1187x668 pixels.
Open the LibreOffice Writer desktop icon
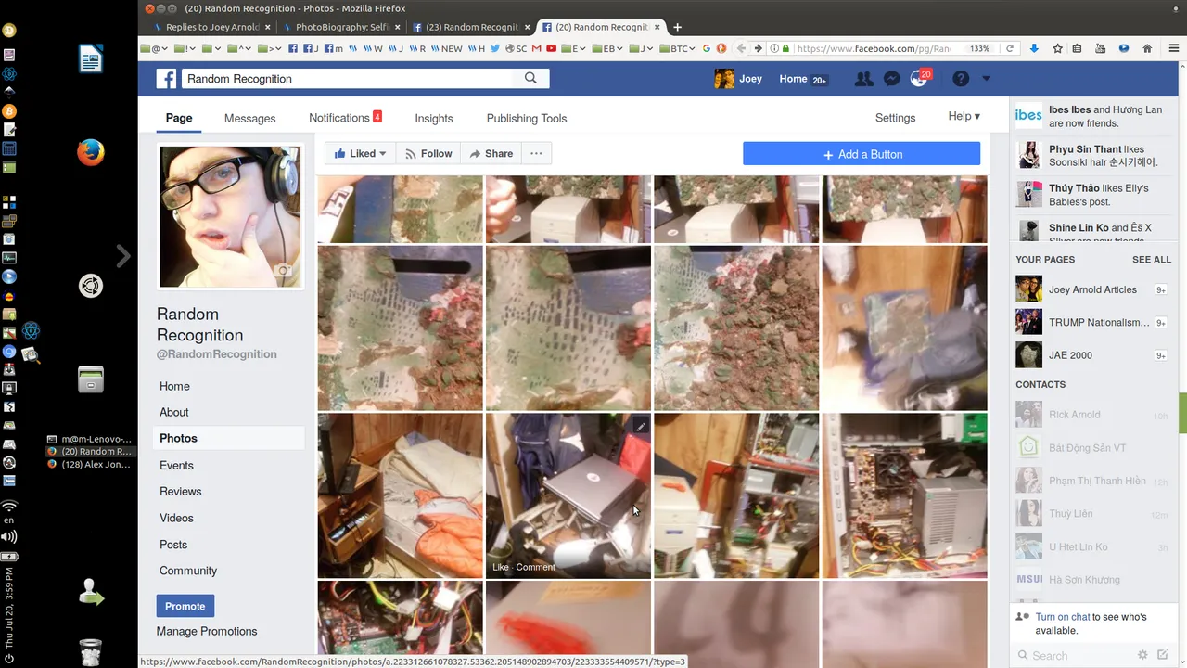point(91,59)
